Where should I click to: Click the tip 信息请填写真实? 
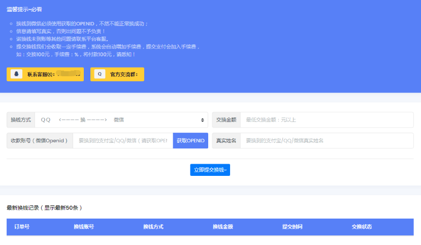tap(60, 32)
